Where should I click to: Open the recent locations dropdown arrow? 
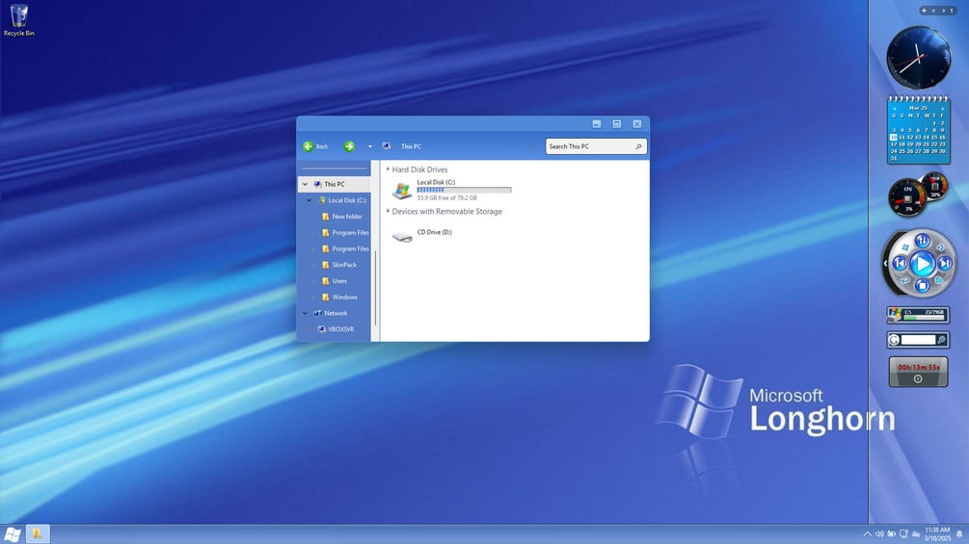tap(369, 146)
